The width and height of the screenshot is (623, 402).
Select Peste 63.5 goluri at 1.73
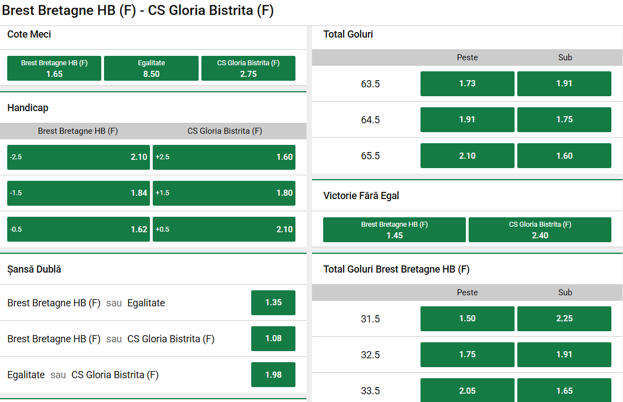468,83
